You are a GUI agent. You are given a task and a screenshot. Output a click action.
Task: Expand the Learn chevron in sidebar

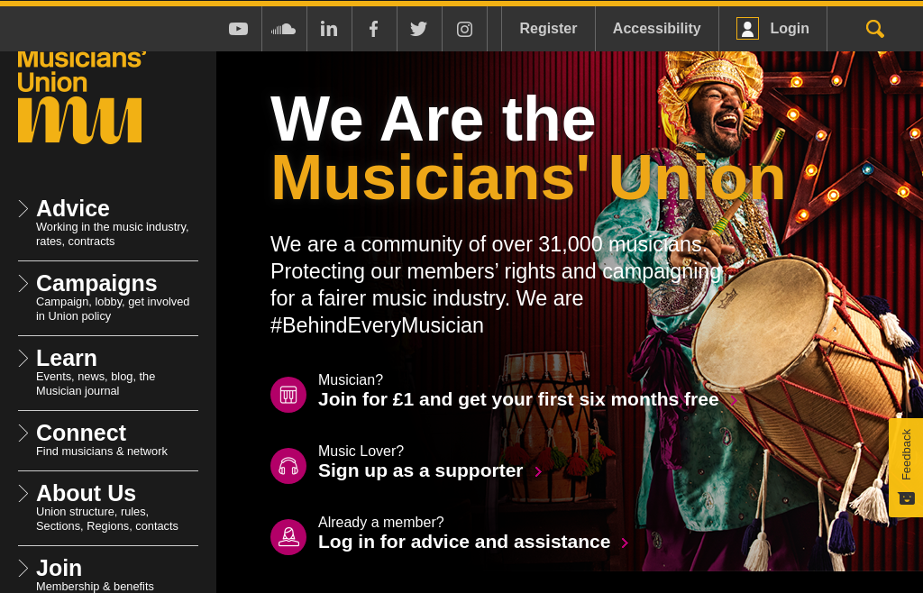click(x=23, y=358)
